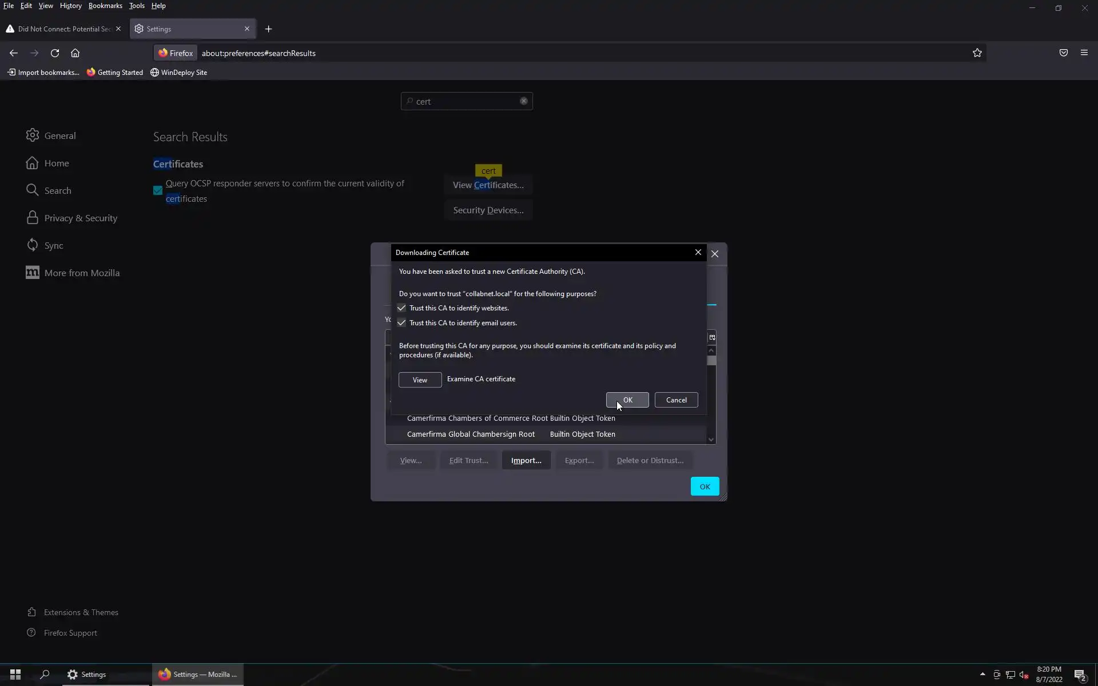
Task: Click the reload page icon
Action: [x=55, y=53]
